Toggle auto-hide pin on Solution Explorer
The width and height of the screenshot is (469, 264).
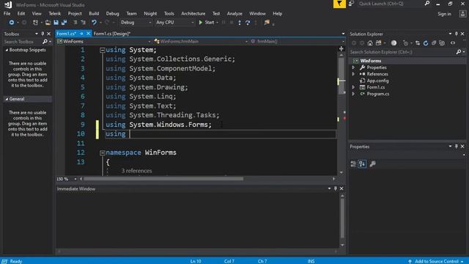click(456, 34)
